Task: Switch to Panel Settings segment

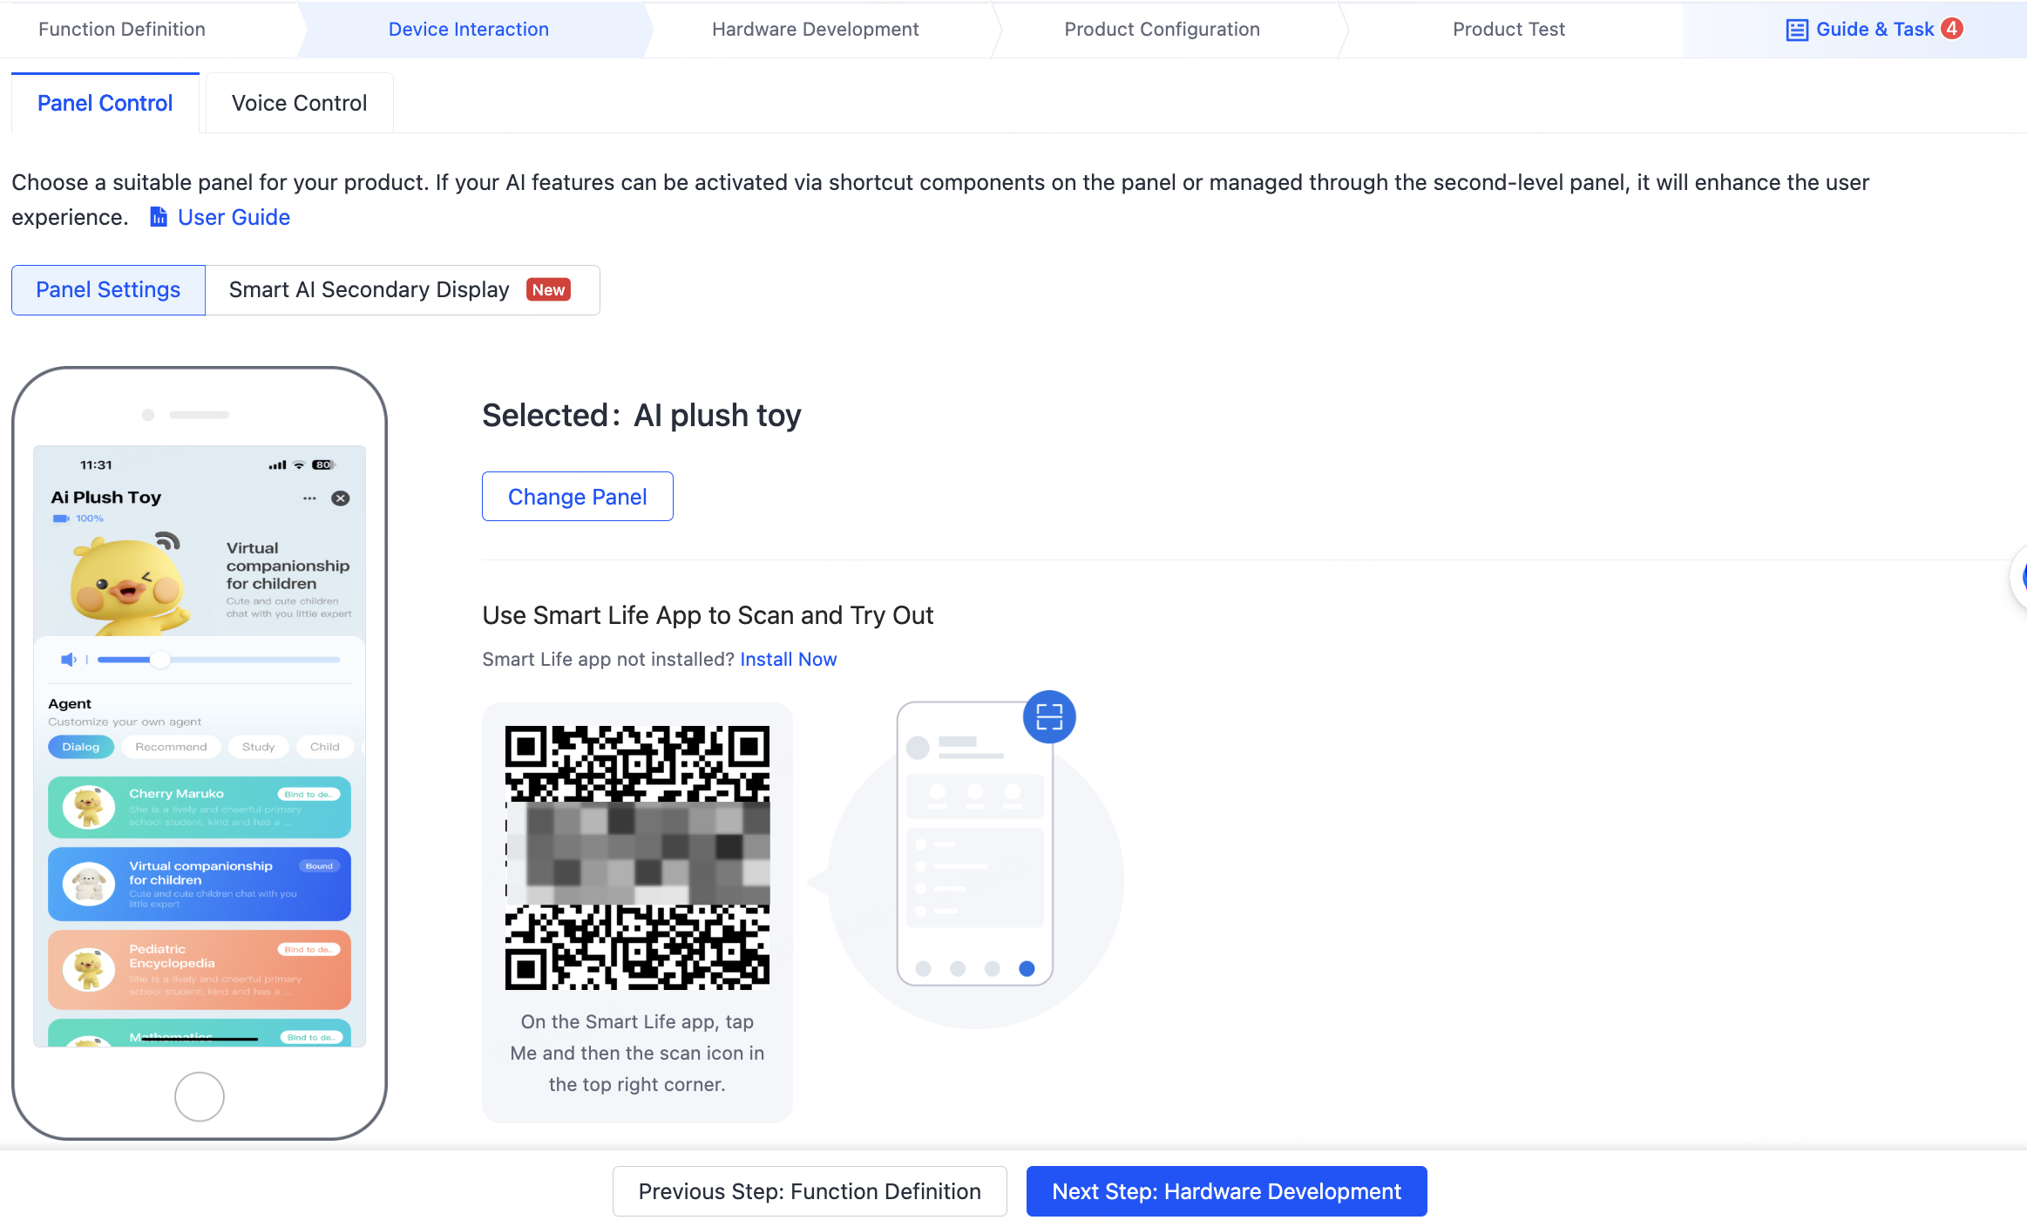Action: pos(108,290)
